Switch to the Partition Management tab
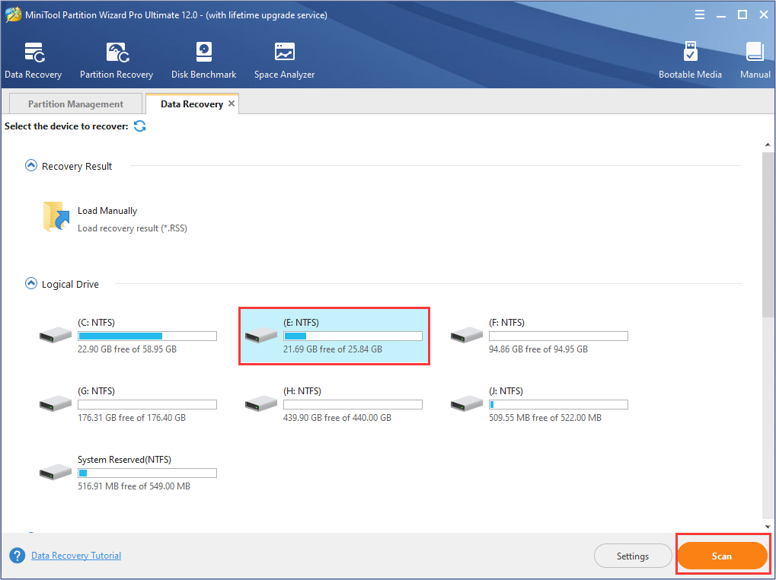776x580 pixels. (75, 104)
